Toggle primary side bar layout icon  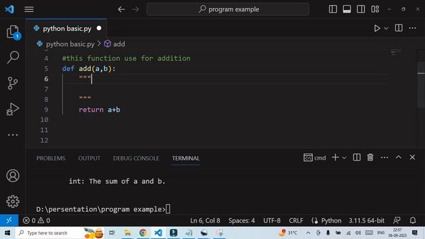(333, 9)
